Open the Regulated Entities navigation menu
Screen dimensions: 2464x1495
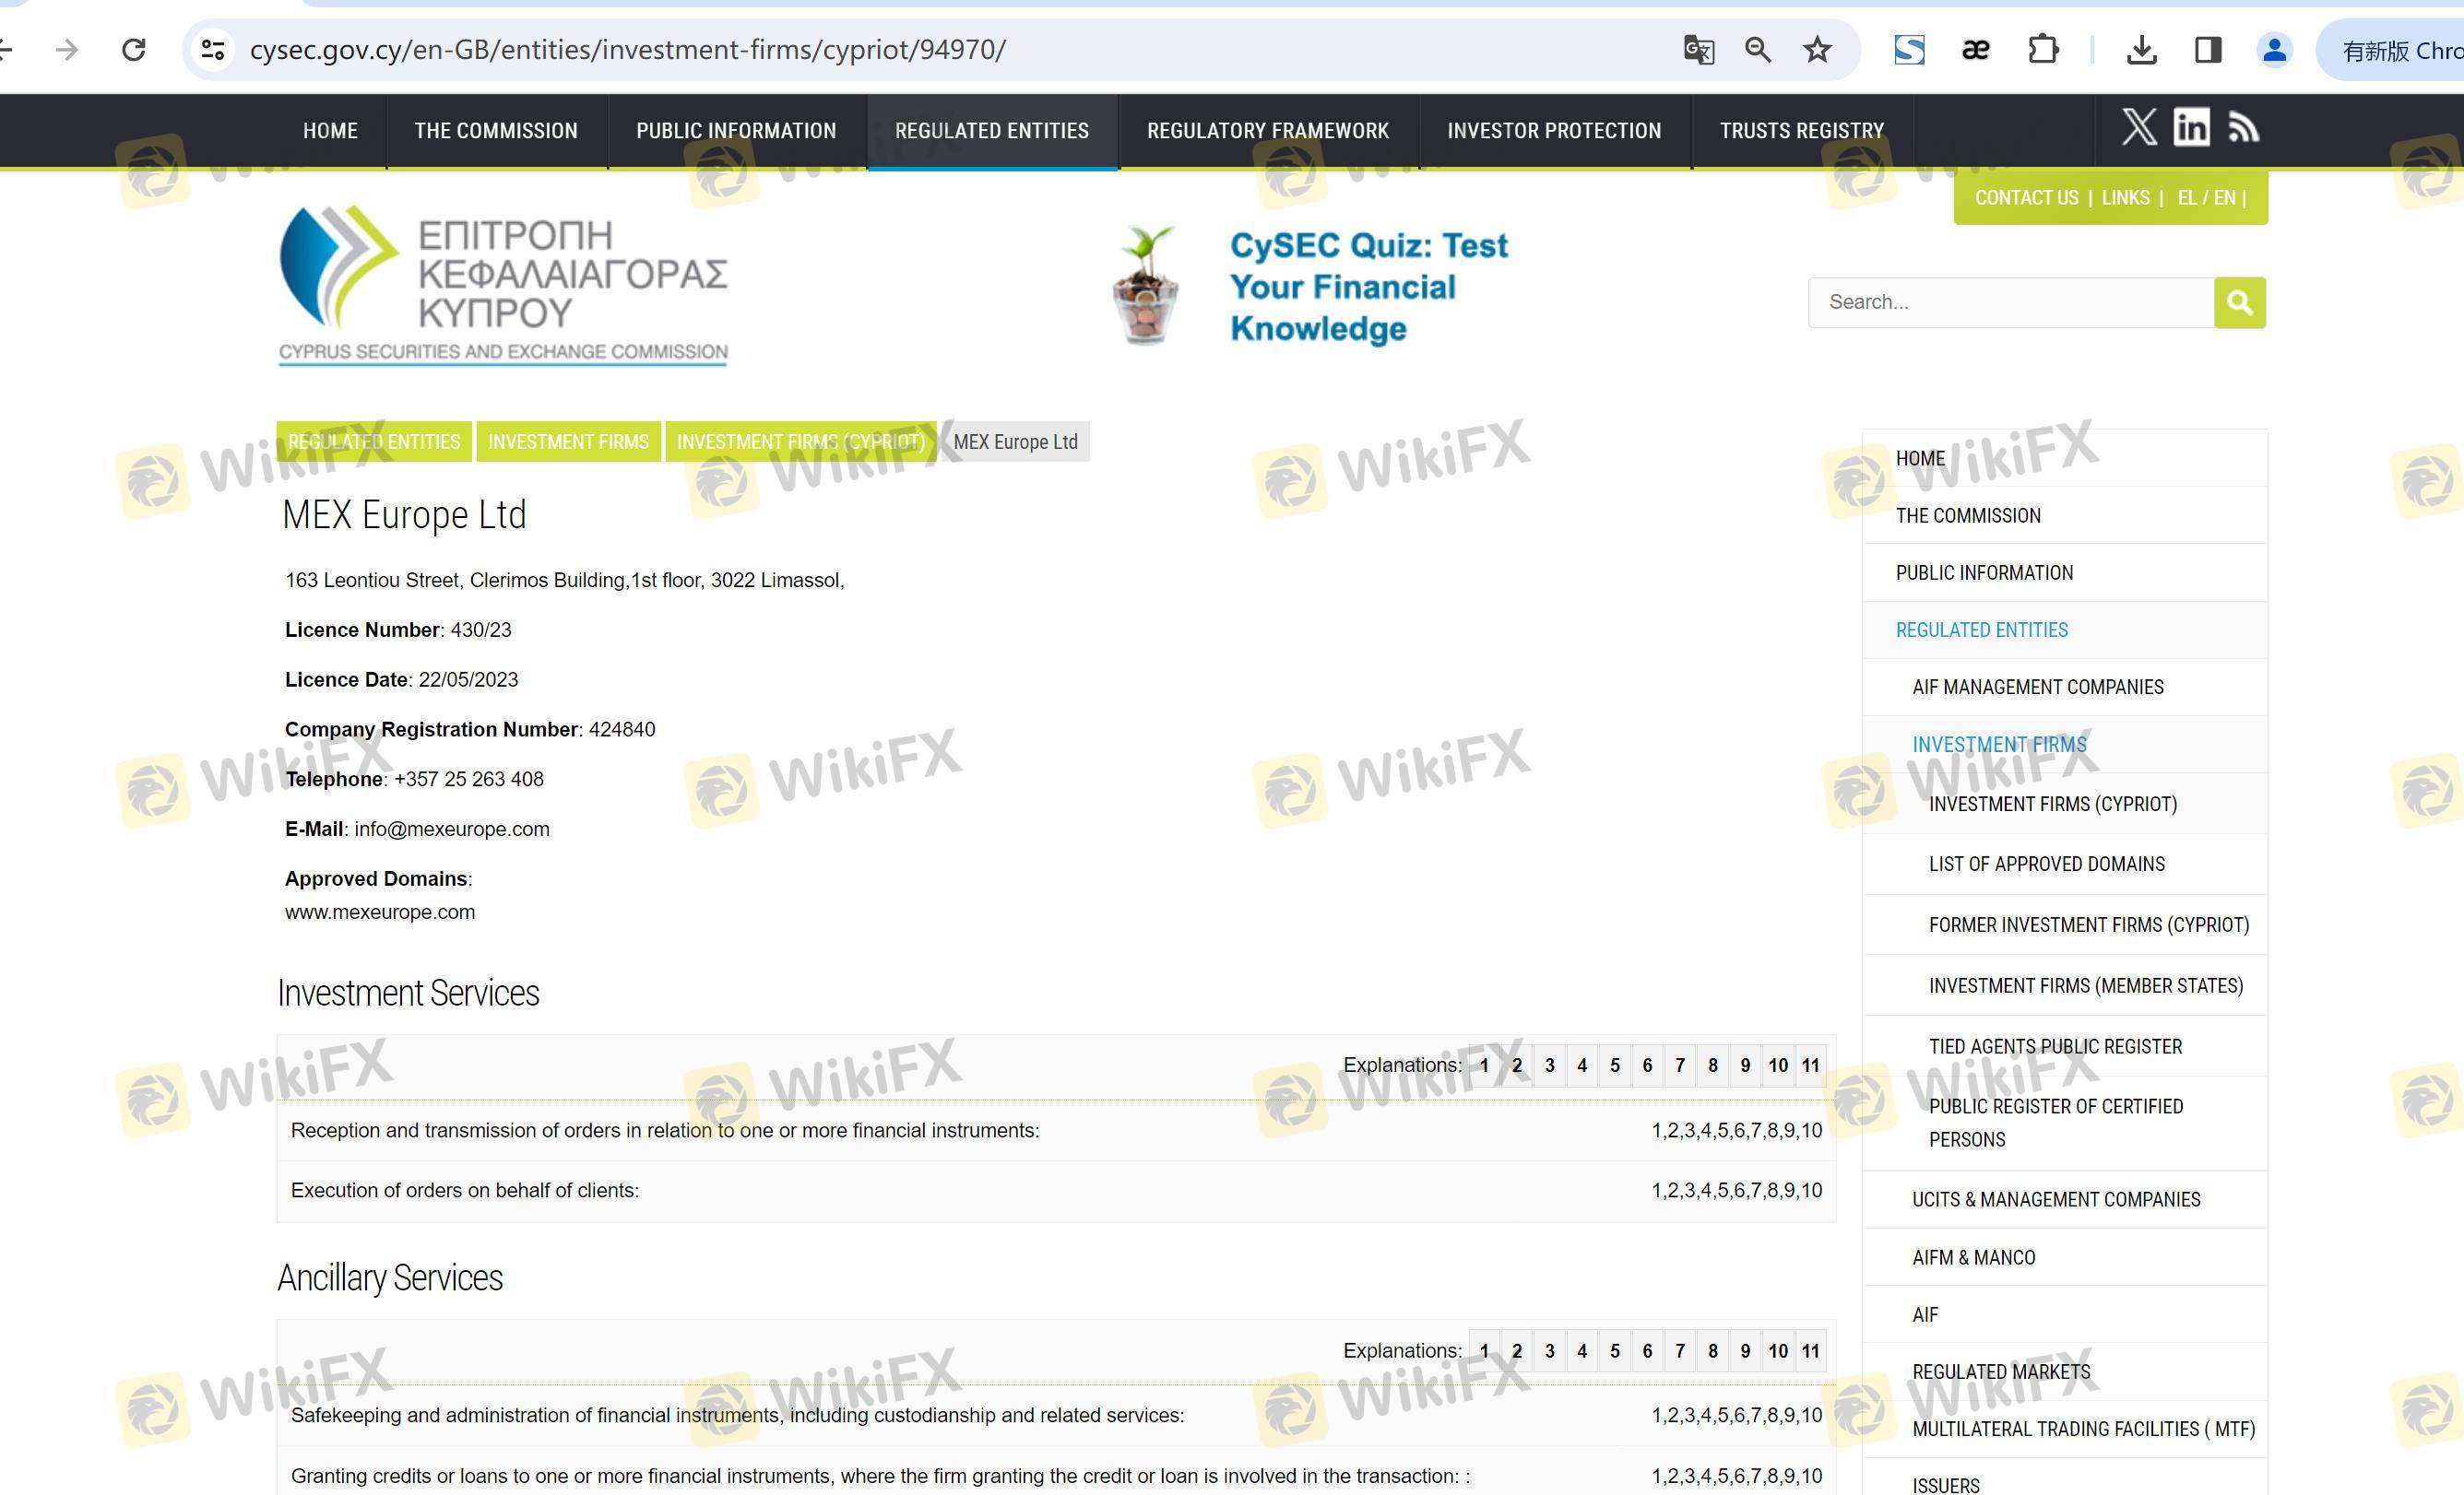(991, 131)
